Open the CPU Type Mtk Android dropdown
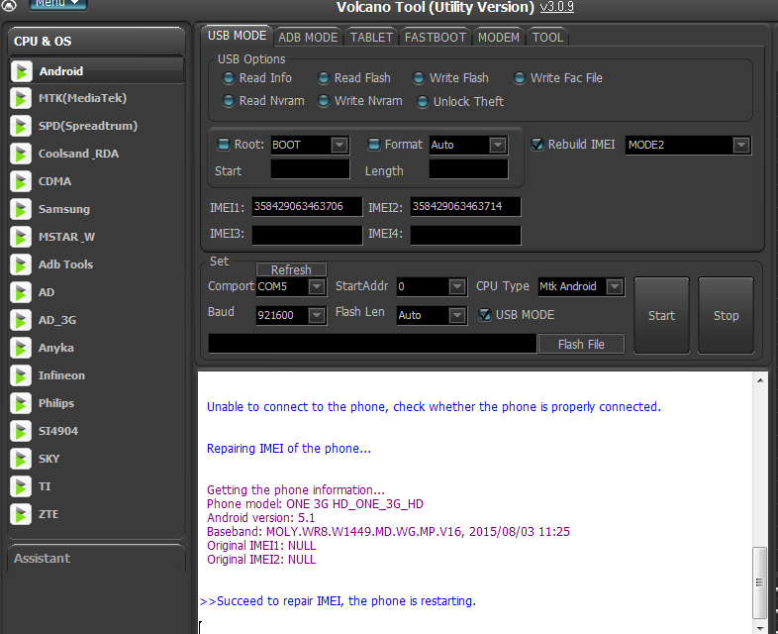This screenshot has height=634, width=778. [615, 286]
